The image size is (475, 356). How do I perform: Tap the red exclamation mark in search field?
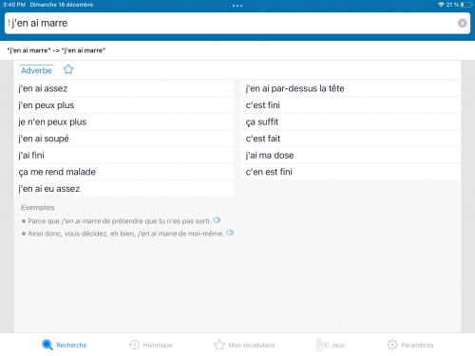tap(9, 23)
